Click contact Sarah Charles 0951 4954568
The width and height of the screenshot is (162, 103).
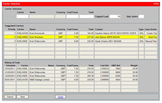[116, 41]
